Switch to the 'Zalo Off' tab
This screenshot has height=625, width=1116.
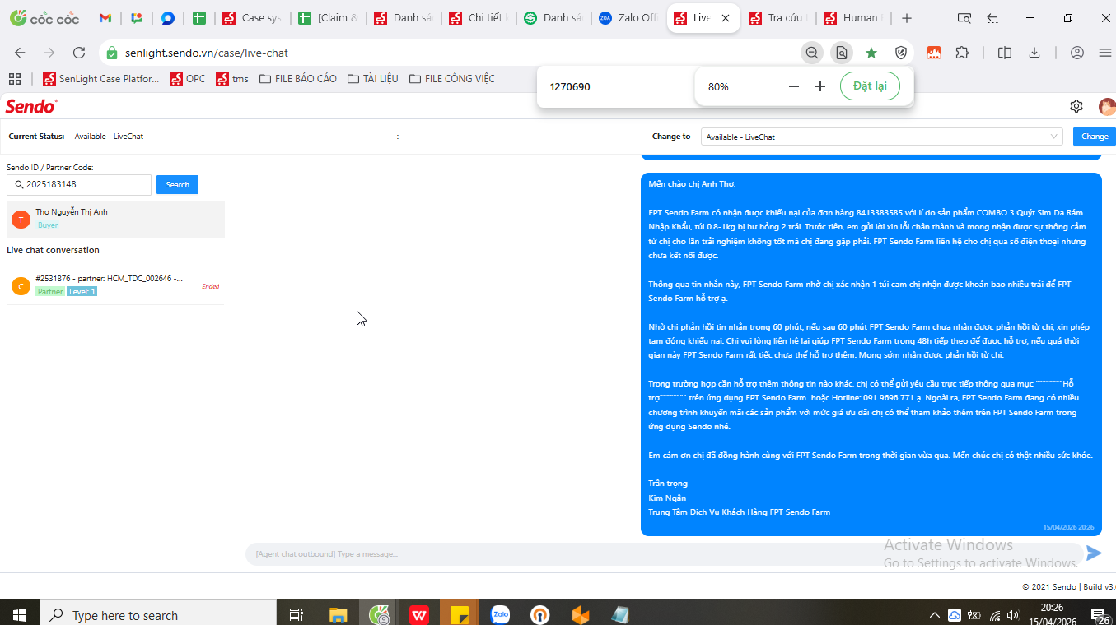click(628, 18)
